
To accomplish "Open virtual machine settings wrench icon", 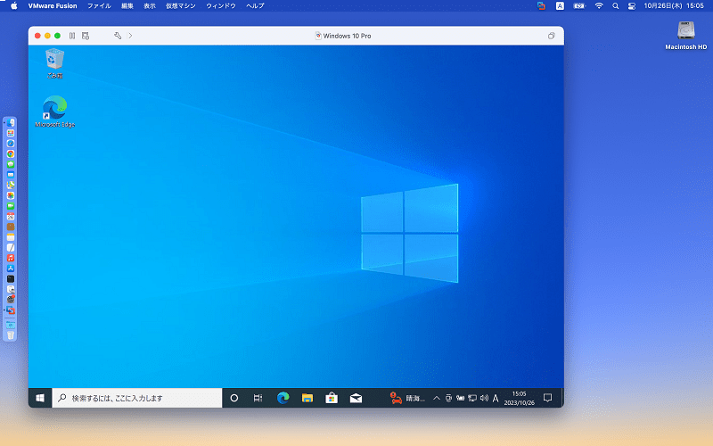I will [118, 36].
